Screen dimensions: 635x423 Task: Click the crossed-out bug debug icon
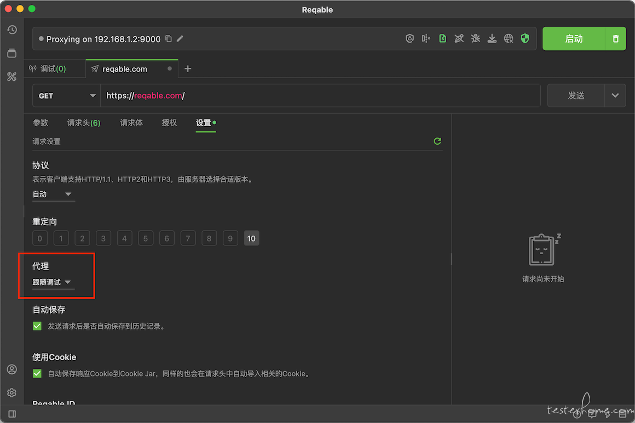click(x=476, y=39)
